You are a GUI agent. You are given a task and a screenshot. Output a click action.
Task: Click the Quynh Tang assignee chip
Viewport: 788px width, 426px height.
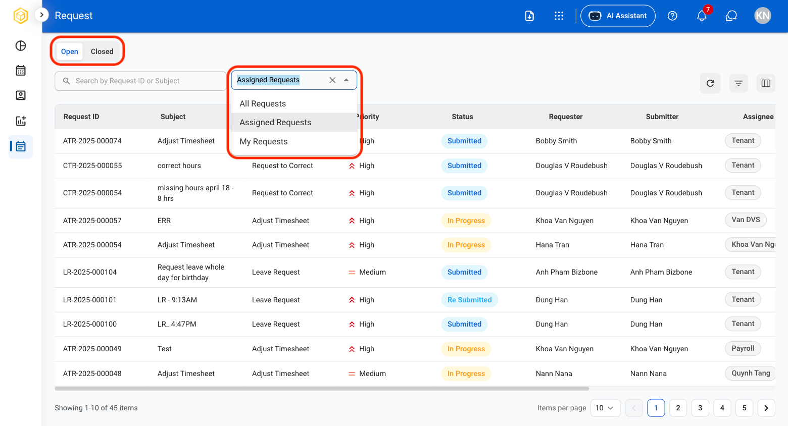pyautogui.click(x=751, y=373)
